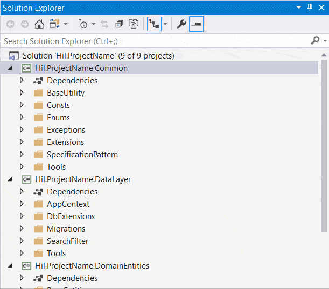Toggle the auto-hide pin icon
Viewport: 329px width, 289px height.
310,8
